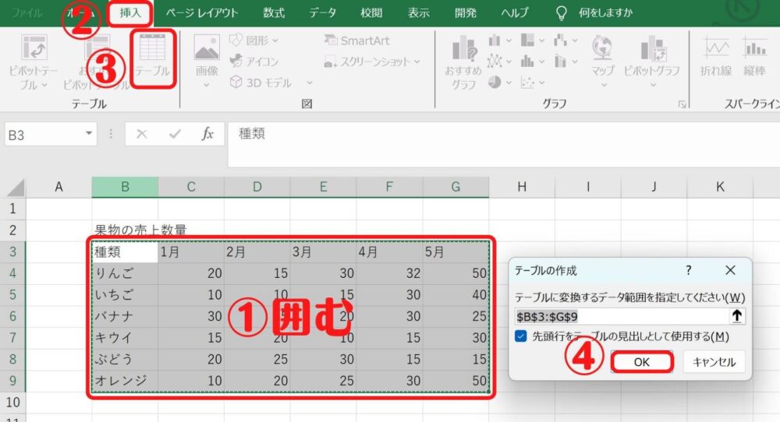Insert a 縦棒 sparkline
This screenshot has height=422, width=780.
[754, 56]
